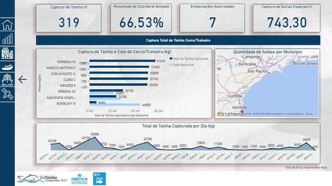Click the 24800 data point label
The width and height of the screenshot is (332, 186).
[x=306, y=140]
